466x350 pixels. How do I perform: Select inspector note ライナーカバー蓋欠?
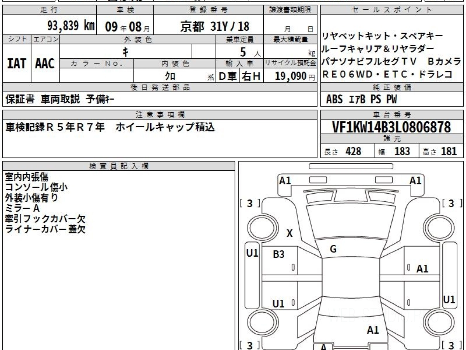coord(45,229)
